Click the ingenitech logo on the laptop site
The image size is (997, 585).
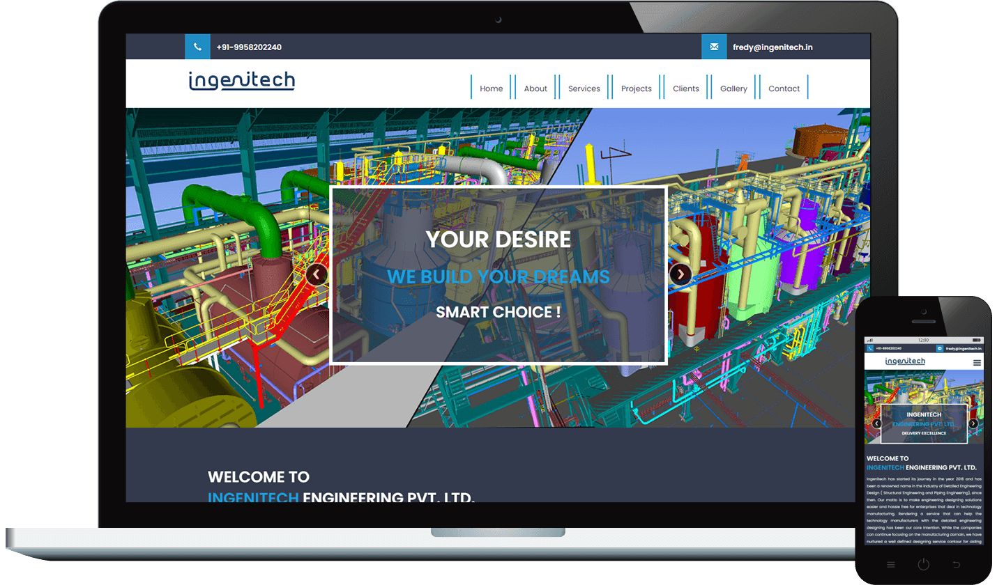241,81
